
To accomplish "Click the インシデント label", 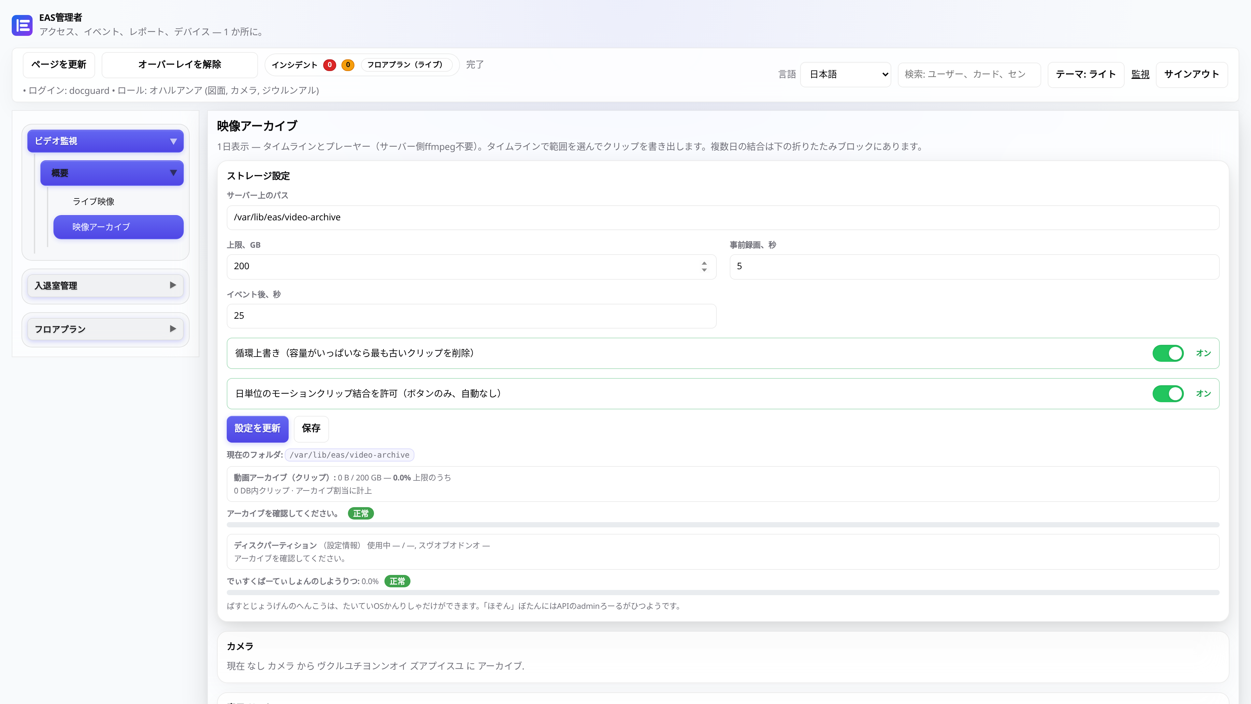I will 294,65.
